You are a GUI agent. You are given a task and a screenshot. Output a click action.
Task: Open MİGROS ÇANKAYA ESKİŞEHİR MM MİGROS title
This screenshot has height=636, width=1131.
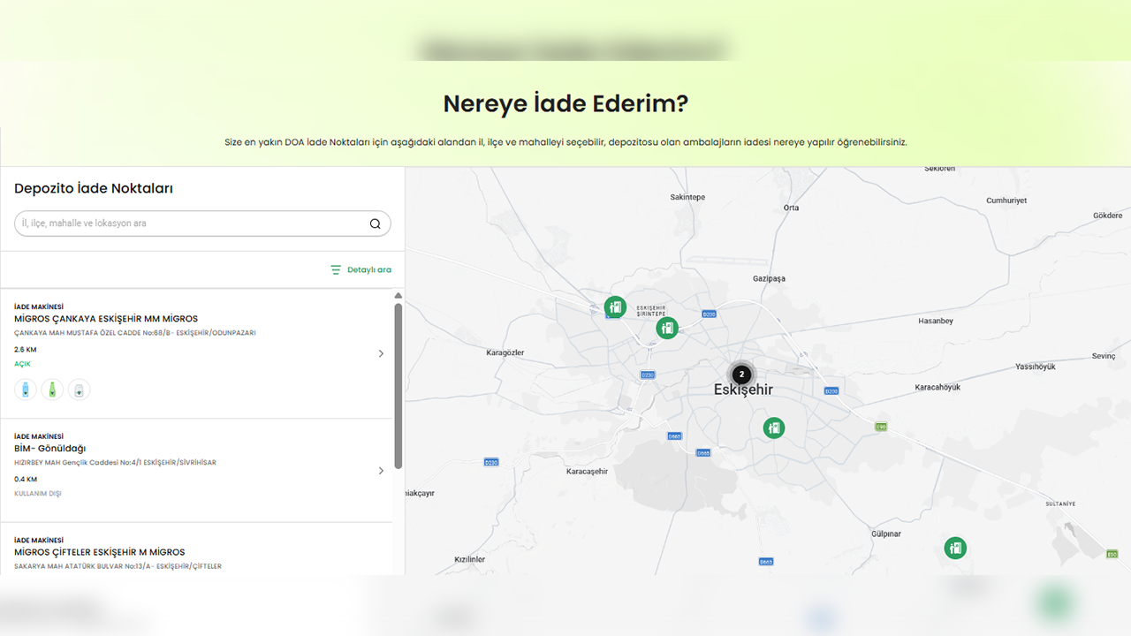(106, 319)
